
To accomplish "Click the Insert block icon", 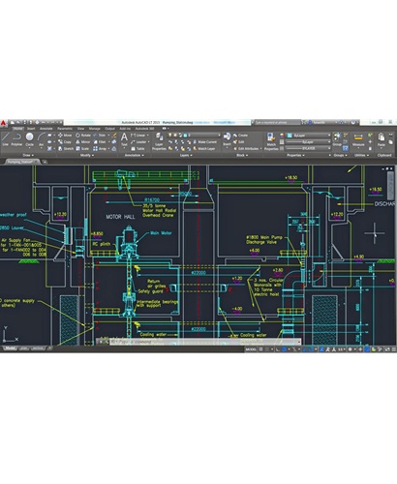I will 227,138.
